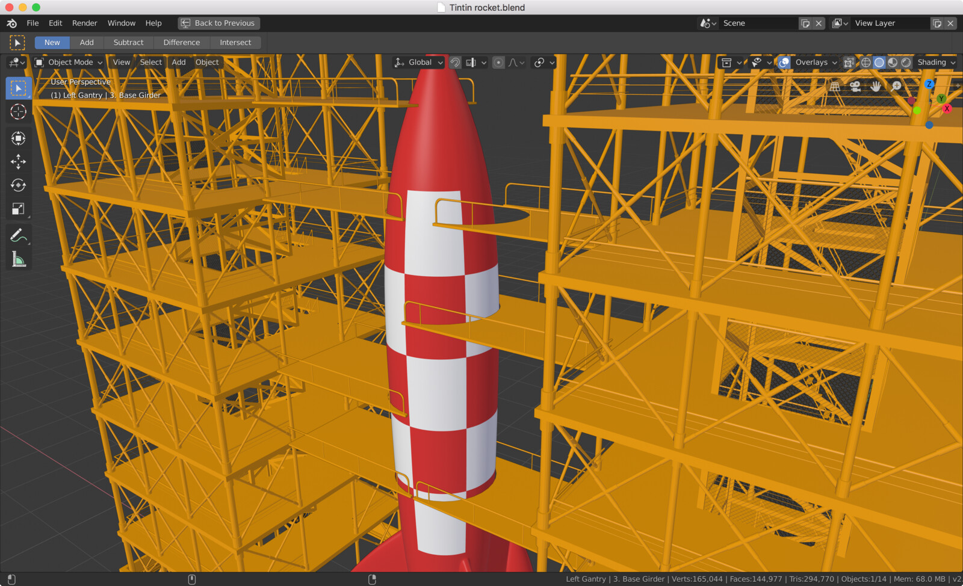Viewport: 963px width, 586px height.
Task: Open the editor type dropdown
Action: (x=17, y=62)
